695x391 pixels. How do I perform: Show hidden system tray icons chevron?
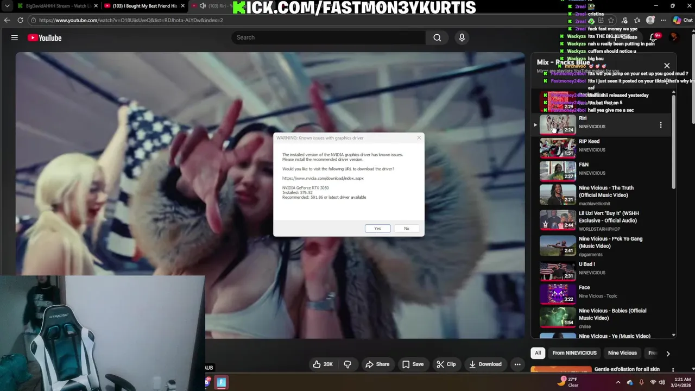[618, 382]
